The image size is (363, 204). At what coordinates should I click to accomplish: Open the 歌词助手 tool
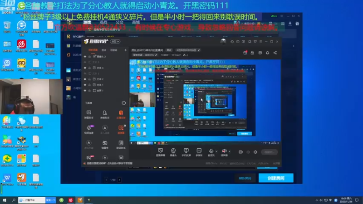(121, 145)
